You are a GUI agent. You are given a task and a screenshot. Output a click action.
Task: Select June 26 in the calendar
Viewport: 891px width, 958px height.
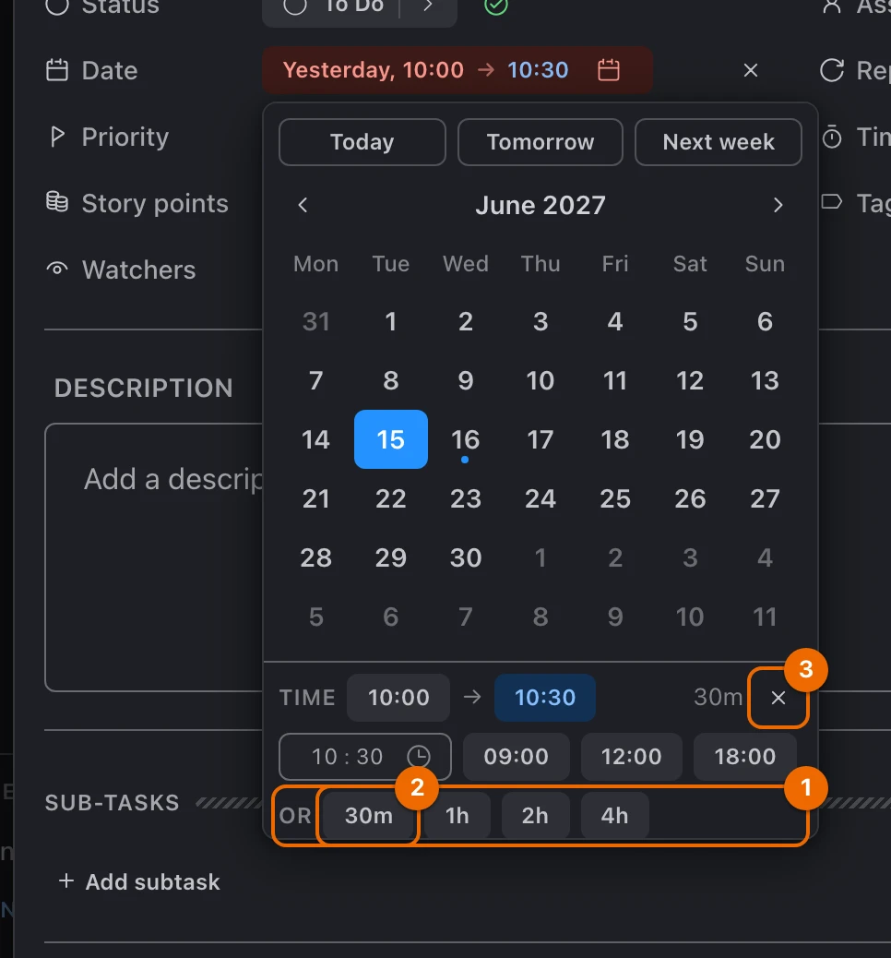tap(690, 498)
